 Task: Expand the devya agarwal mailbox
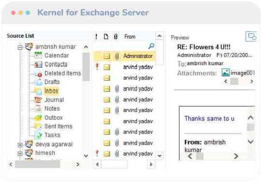[x=20, y=145]
